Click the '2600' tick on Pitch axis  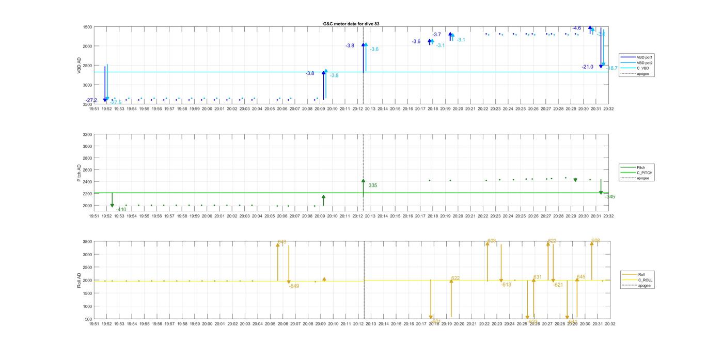pos(87,170)
